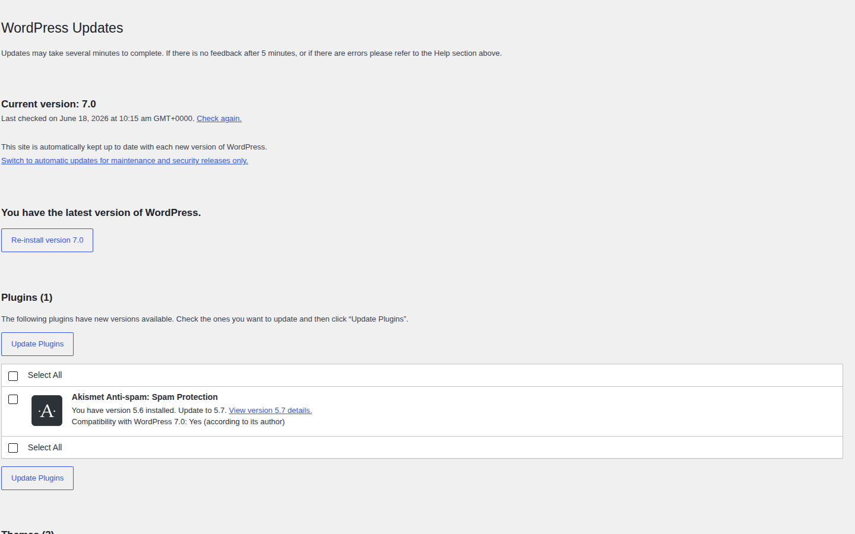The height and width of the screenshot is (534, 855).
Task: Click 'Updates may take several minutes' notice
Action: [252, 53]
